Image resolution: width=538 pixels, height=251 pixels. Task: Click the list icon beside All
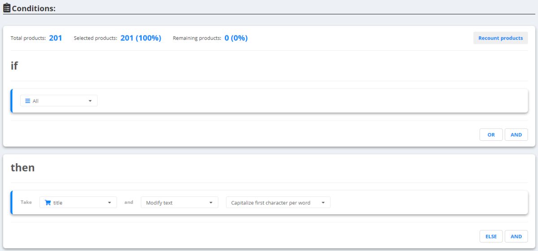[28, 101]
